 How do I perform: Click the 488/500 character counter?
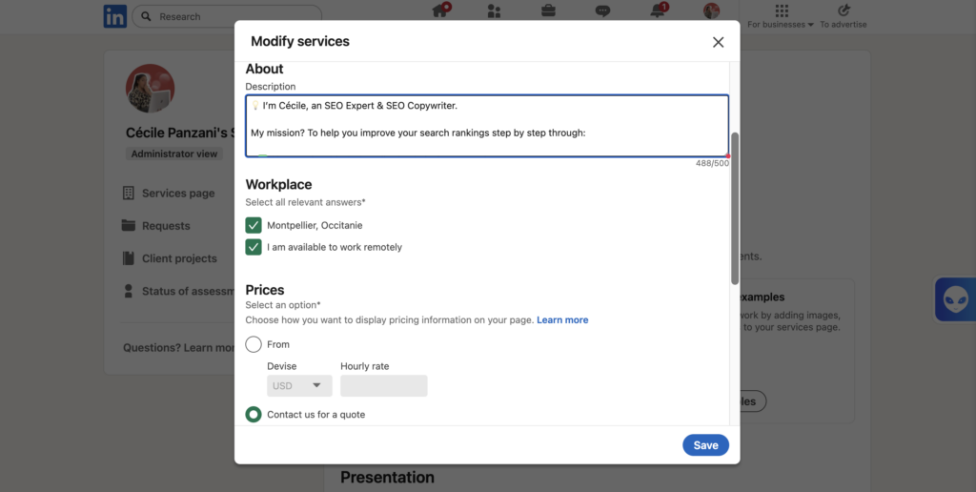tap(712, 163)
